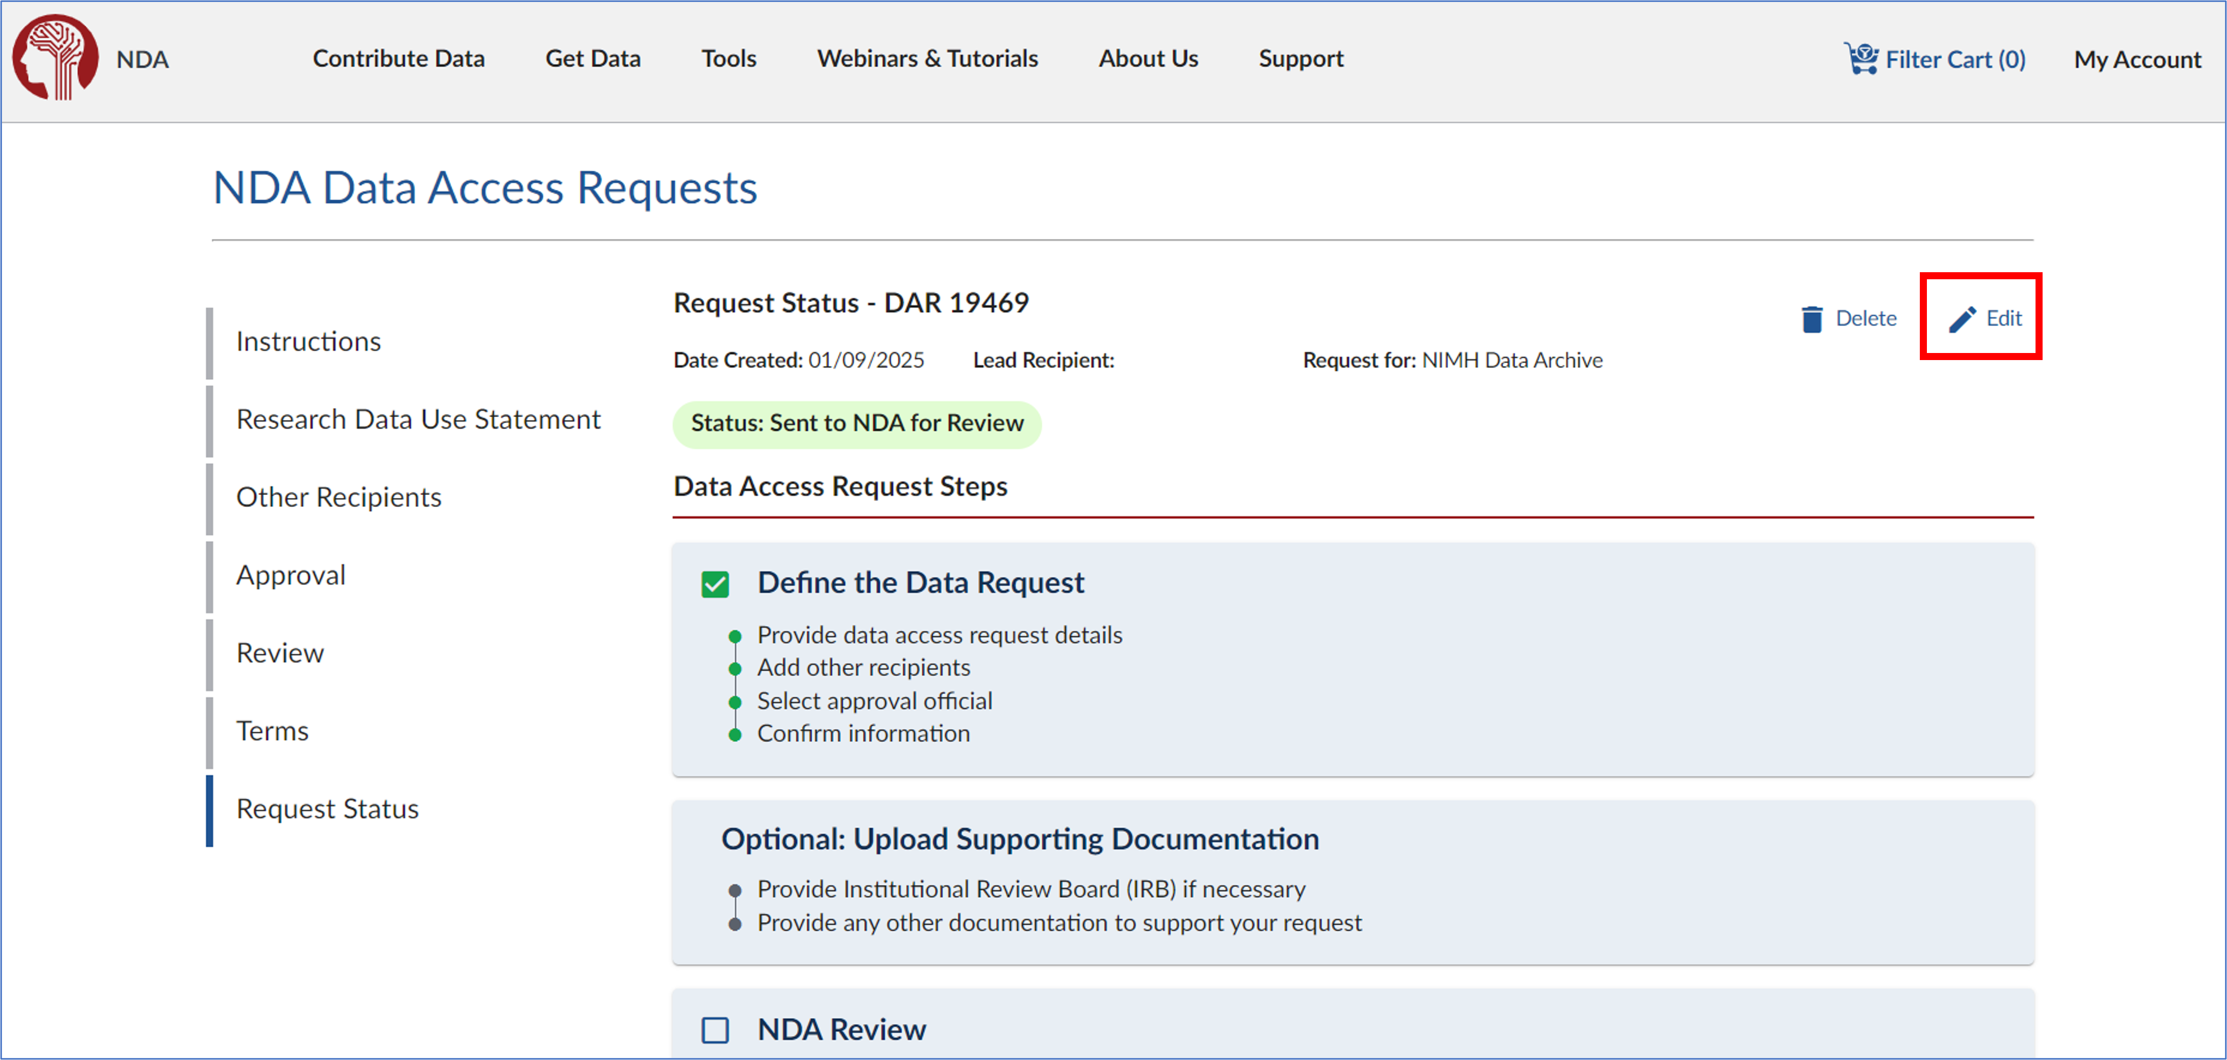Click Select approval official step

click(875, 700)
